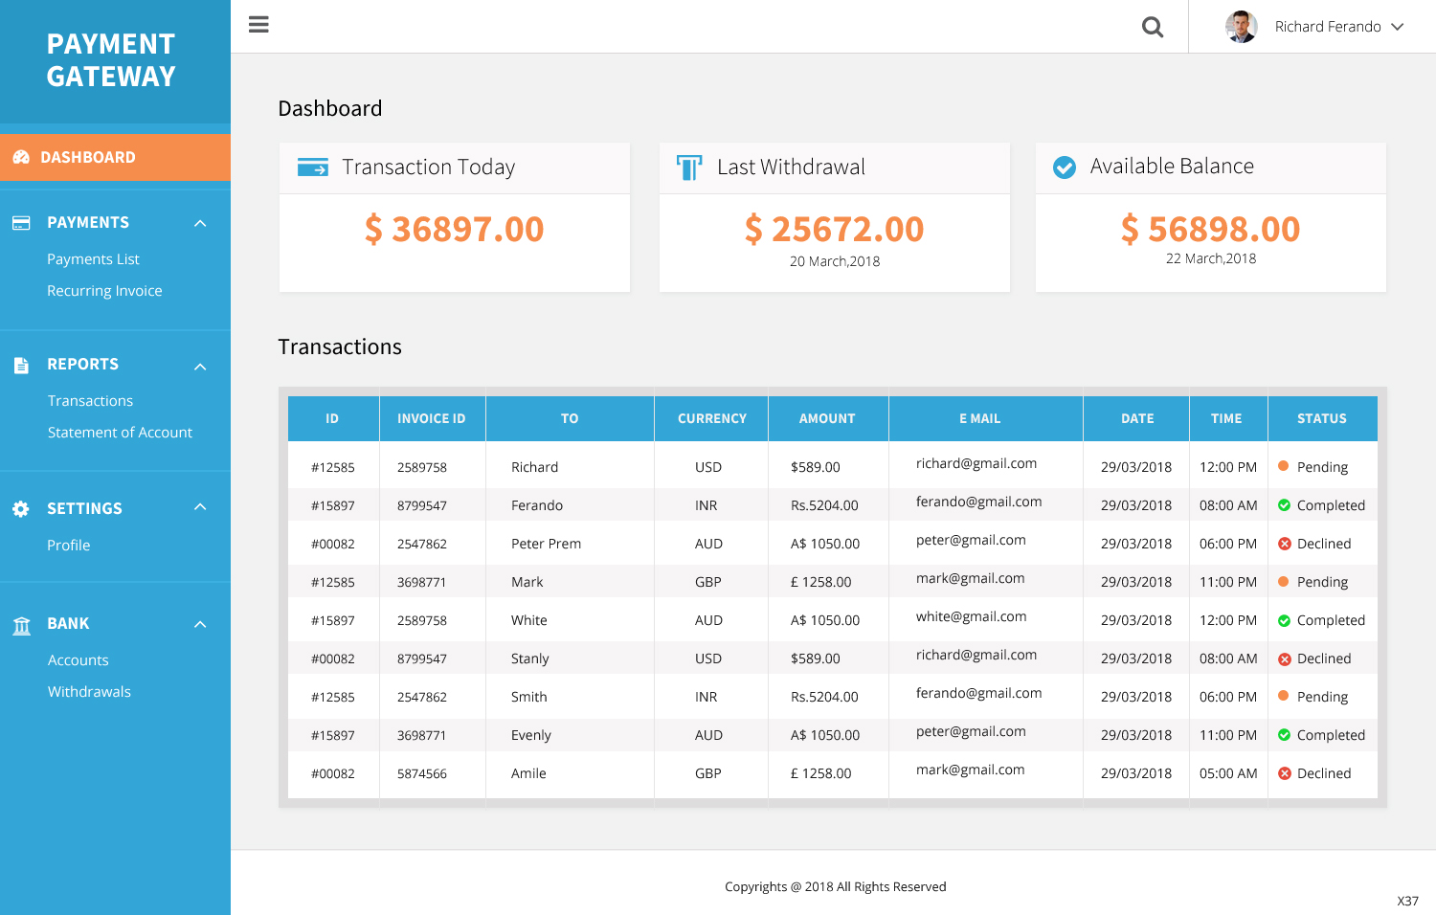Open Withdrawals under Bank
The height and width of the screenshot is (915, 1436).
click(x=89, y=692)
